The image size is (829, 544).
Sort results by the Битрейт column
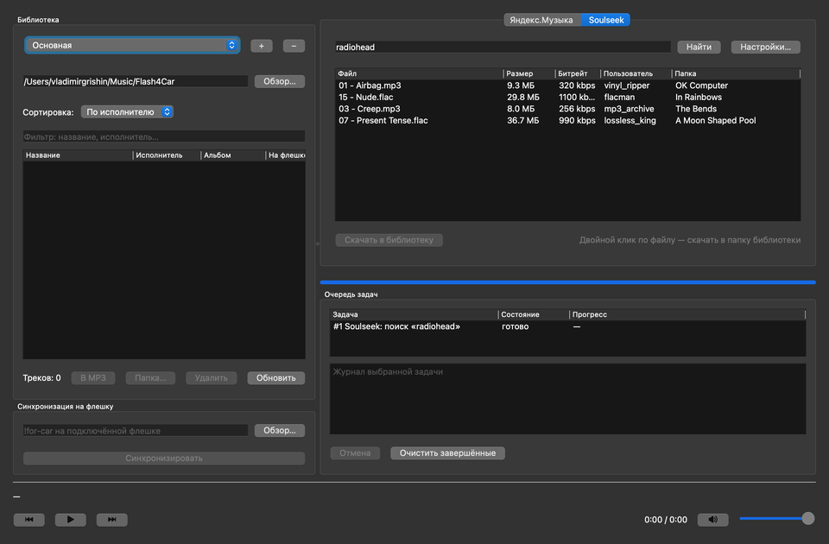578,73
